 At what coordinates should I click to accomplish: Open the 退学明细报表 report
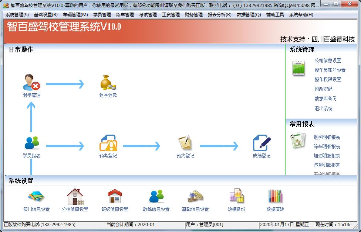(x=327, y=137)
